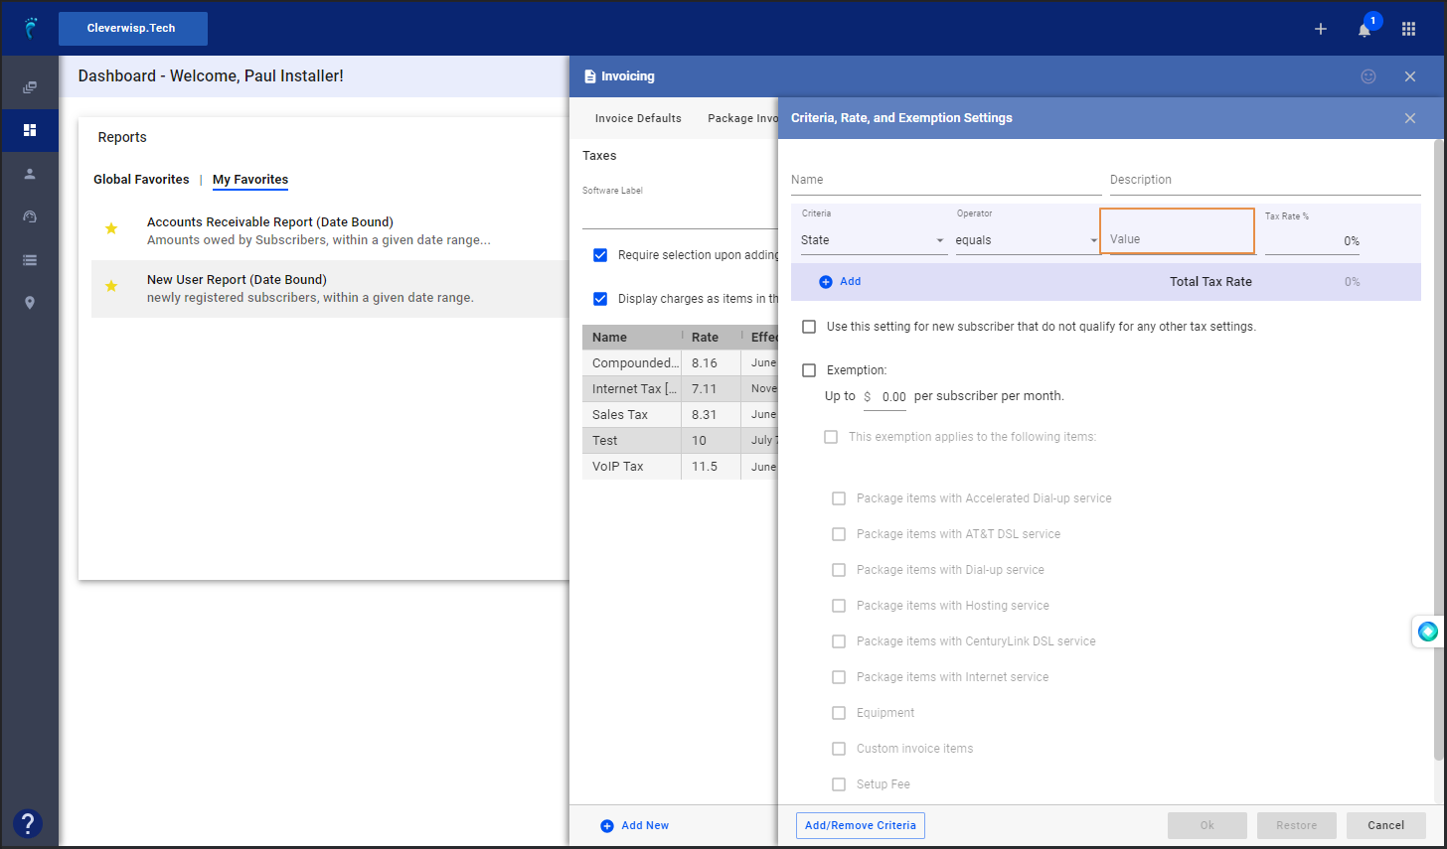1447x849 pixels.
Task: Click the Cleverwisp.Tech button in the header
Action: click(133, 29)
